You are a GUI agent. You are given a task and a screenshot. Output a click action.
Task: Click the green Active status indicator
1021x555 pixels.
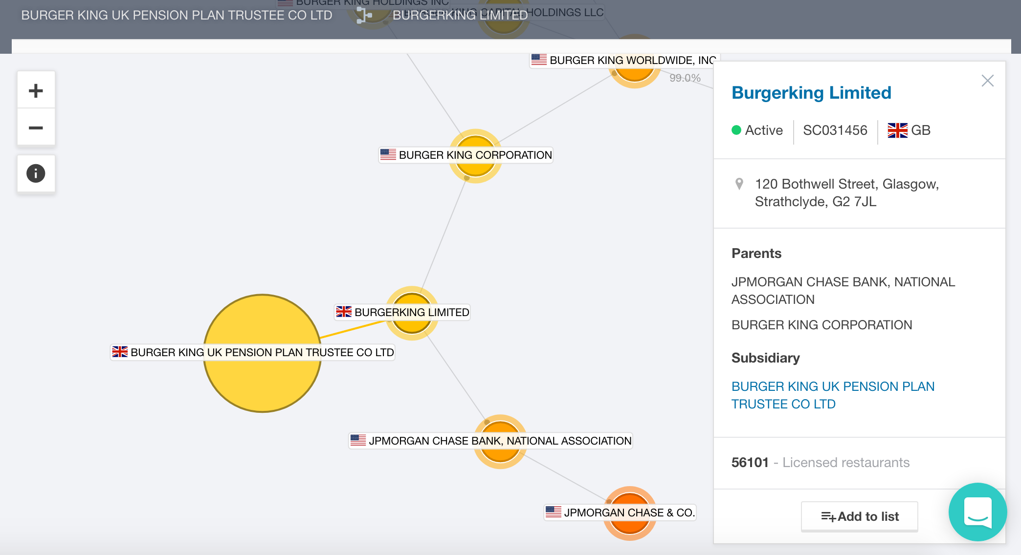click(736, 130)
